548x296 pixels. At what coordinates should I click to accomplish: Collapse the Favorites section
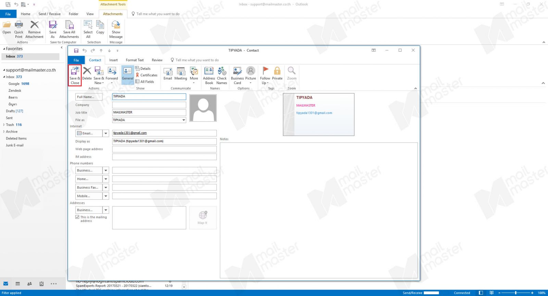pos(4,49)
